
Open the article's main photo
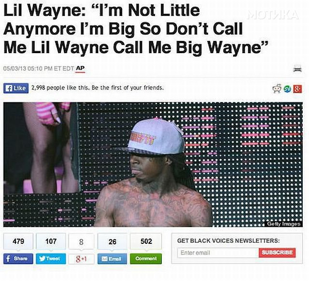click(x=153, y=165)
